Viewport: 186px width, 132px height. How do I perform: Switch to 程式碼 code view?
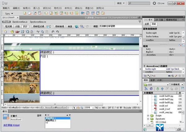coord(8,26)
